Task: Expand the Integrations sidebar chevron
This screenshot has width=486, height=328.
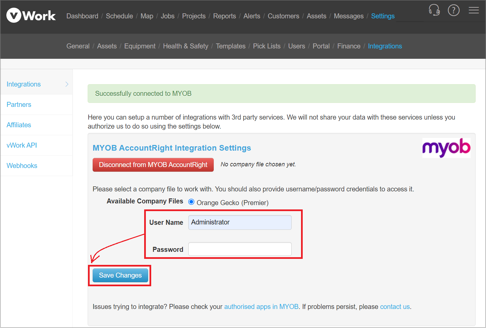Action: 67,84
